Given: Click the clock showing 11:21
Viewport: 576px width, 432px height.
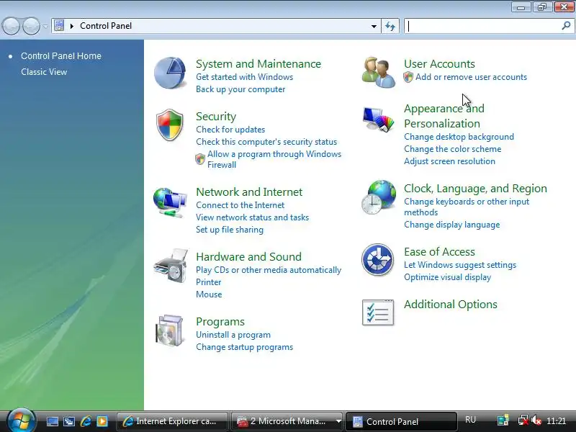Looking at the screenshot, I should pos(556,421).
